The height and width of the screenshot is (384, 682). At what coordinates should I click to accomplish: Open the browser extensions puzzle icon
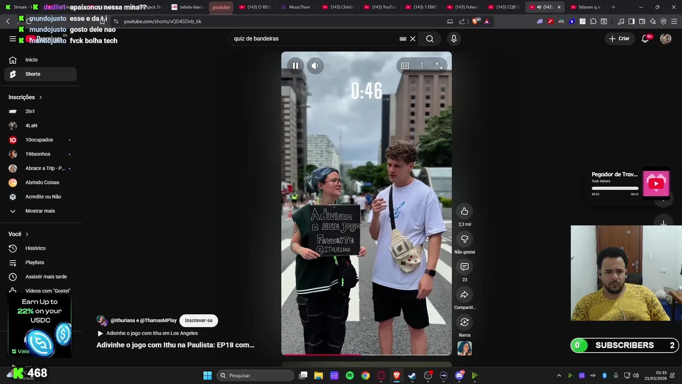593,21
